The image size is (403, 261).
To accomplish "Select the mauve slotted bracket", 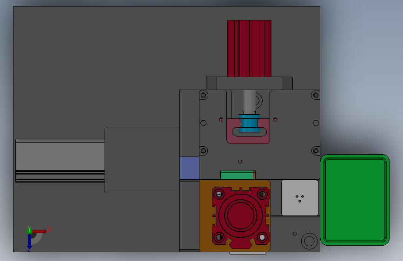I will tap(248, 139).
